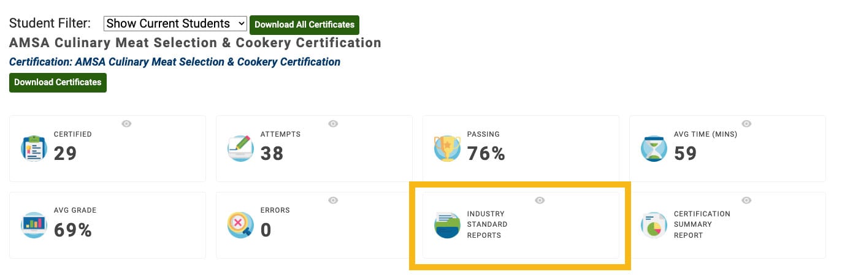The image size is (850, 277).
Task: Click the Errors magnifier with X icon
Action: point(240,225)
